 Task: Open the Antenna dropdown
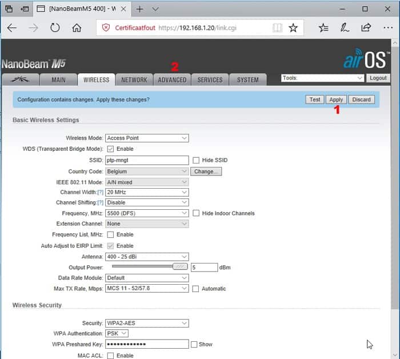tap(147, 257)
